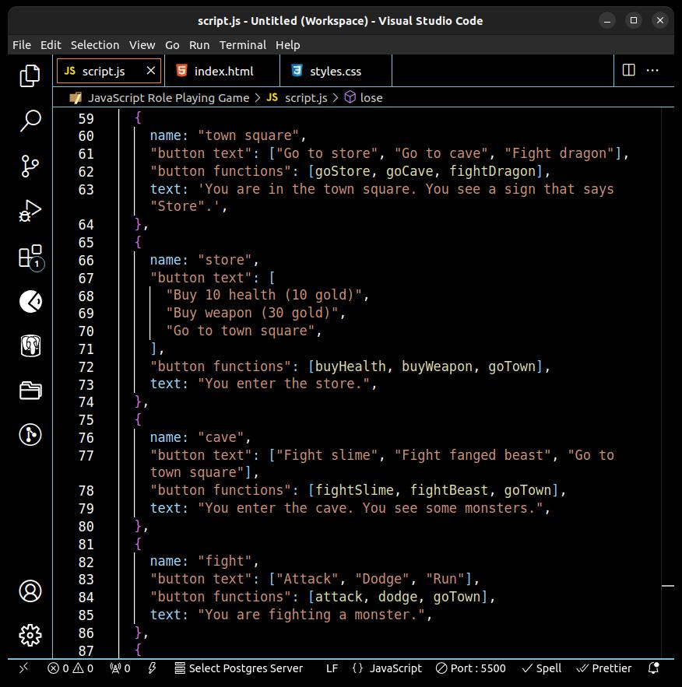Click the fightBeast function reference
The image size is (682, 687).
tap(448, 490)
